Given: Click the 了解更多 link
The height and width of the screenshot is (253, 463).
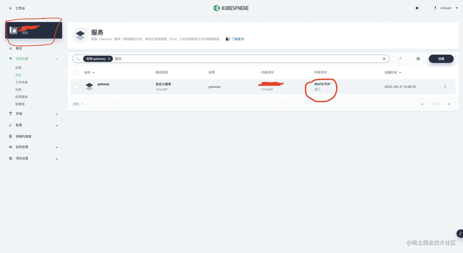Looking at the screenshot, I should click(238, 39).
